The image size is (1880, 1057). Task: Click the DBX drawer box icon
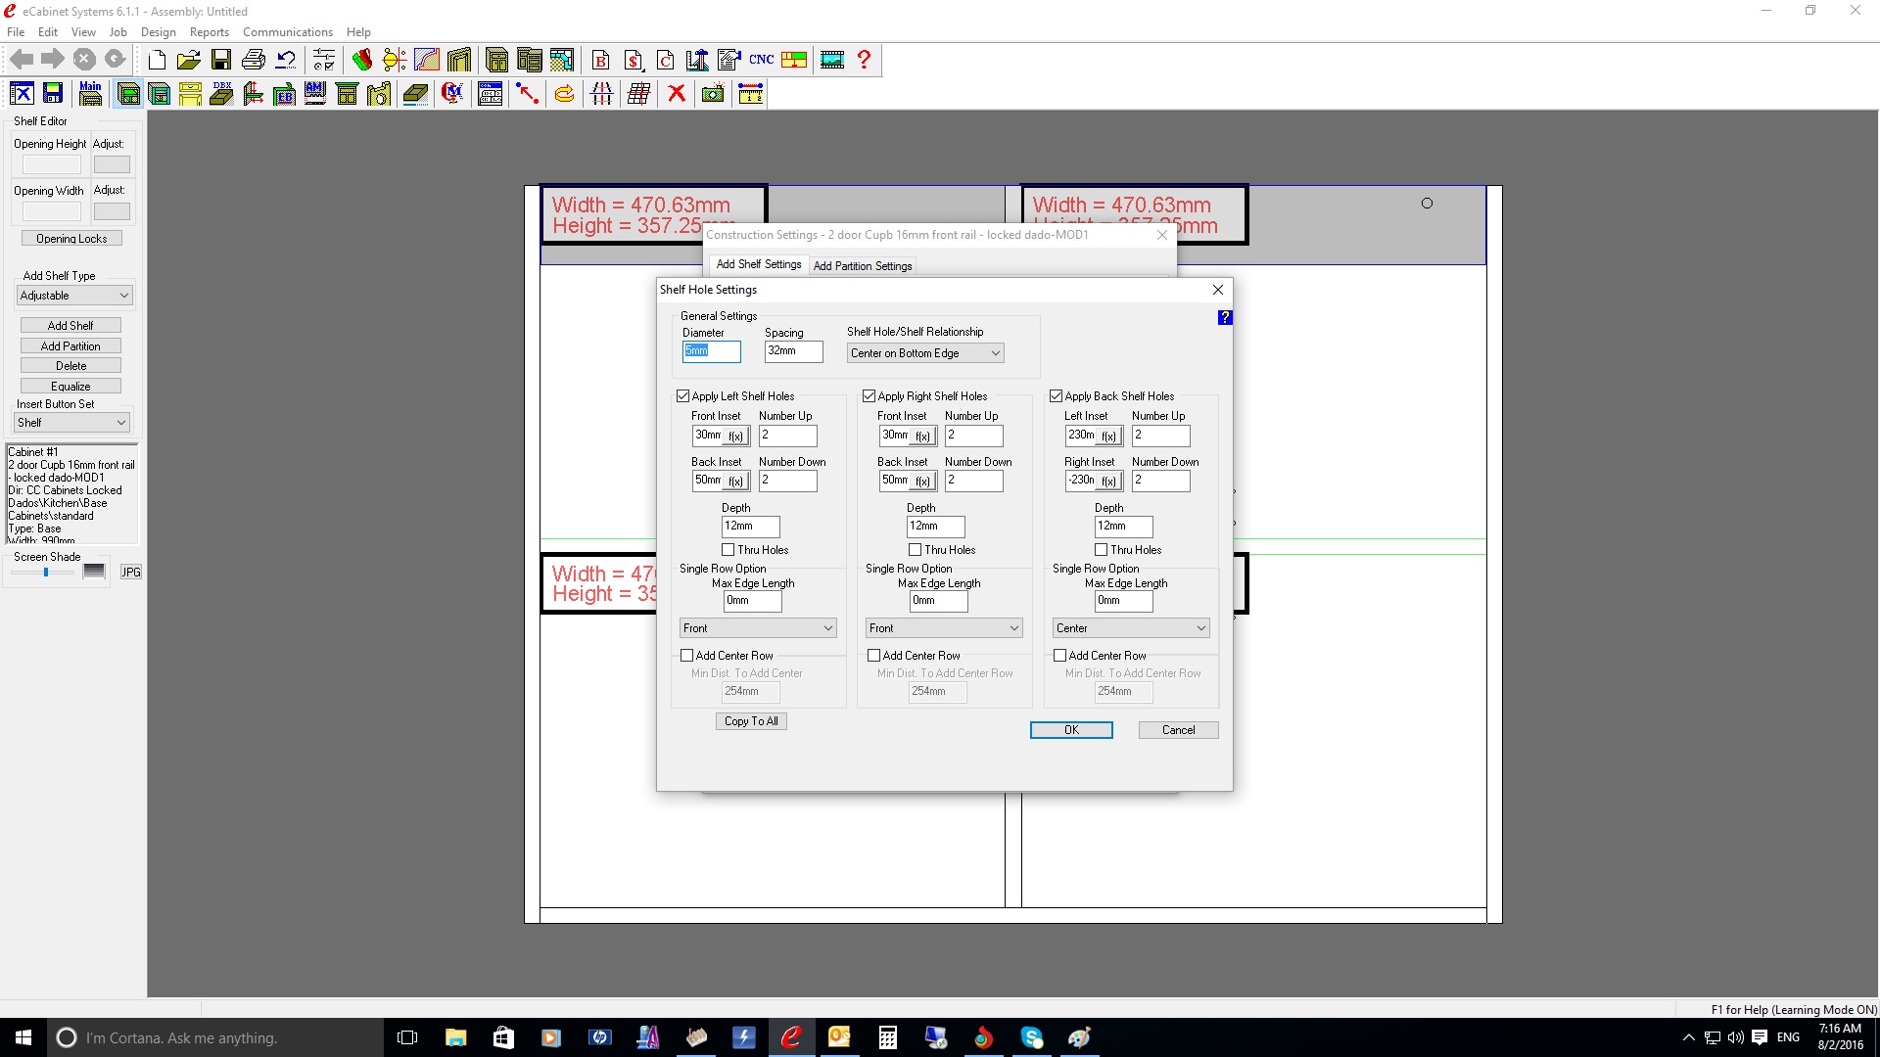tap(222, 94)
